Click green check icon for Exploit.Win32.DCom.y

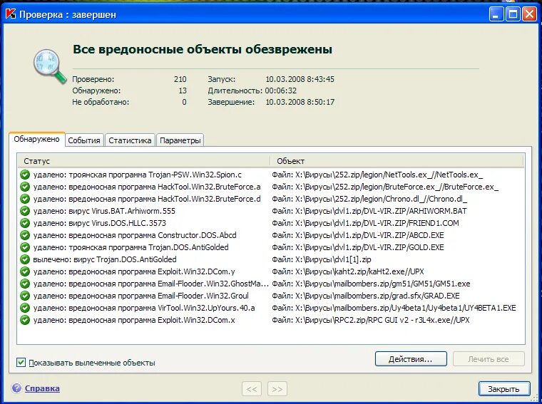click(x=25, y=271)
